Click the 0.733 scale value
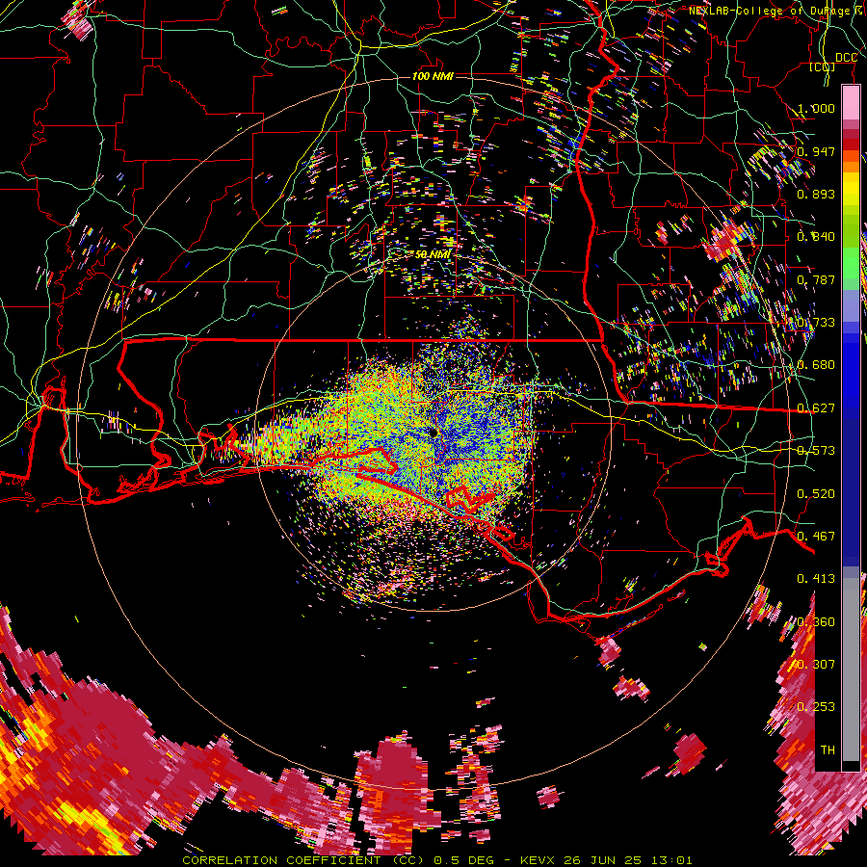Image resolution: width=867 pixels, height=867 pixels. click(x=816, y=323)
